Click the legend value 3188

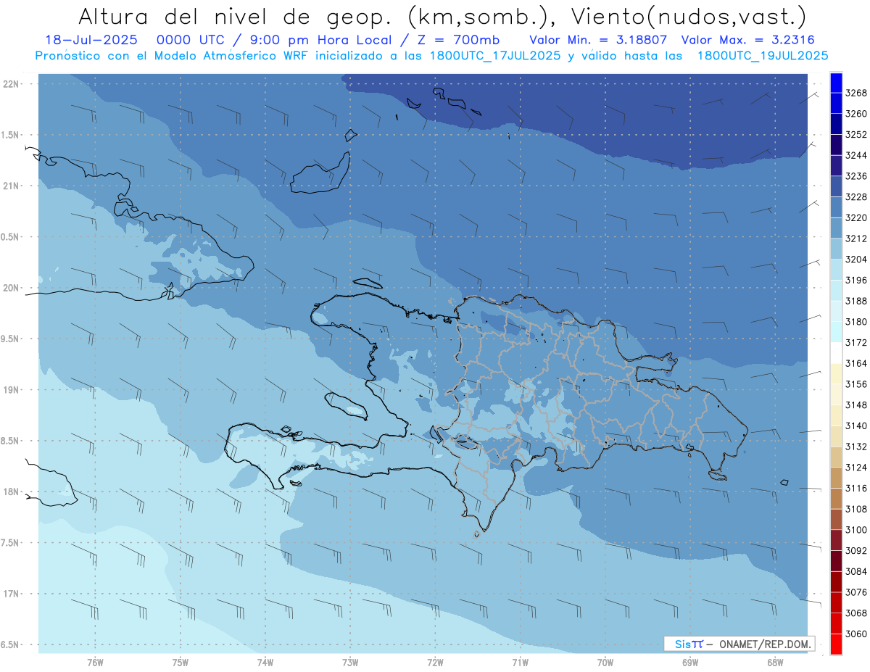point(856,301)
